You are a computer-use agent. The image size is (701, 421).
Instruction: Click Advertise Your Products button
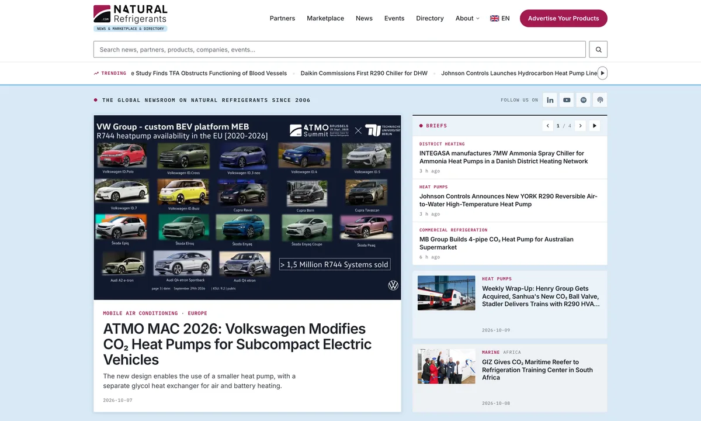(x=564, y=18)
